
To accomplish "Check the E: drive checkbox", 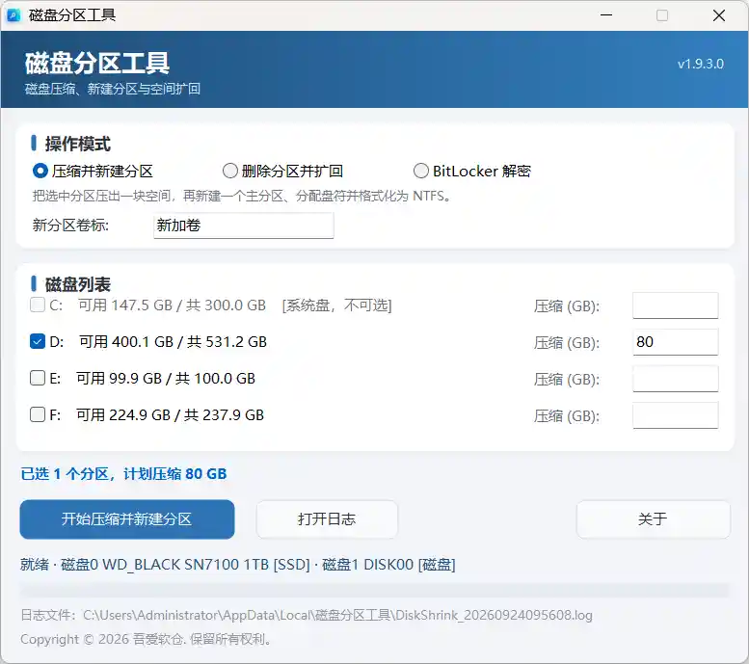I will (x=38, y=379).
